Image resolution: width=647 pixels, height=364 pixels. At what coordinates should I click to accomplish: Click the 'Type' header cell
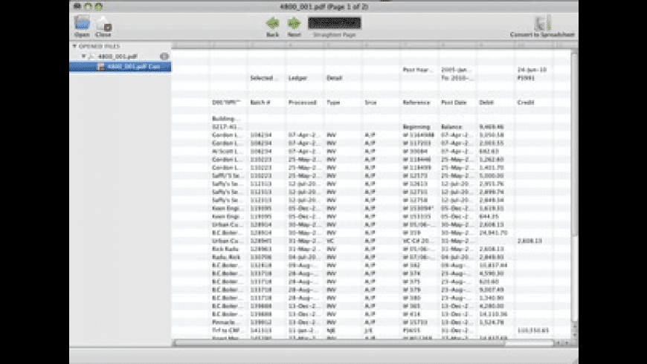(x=333, y=103)
